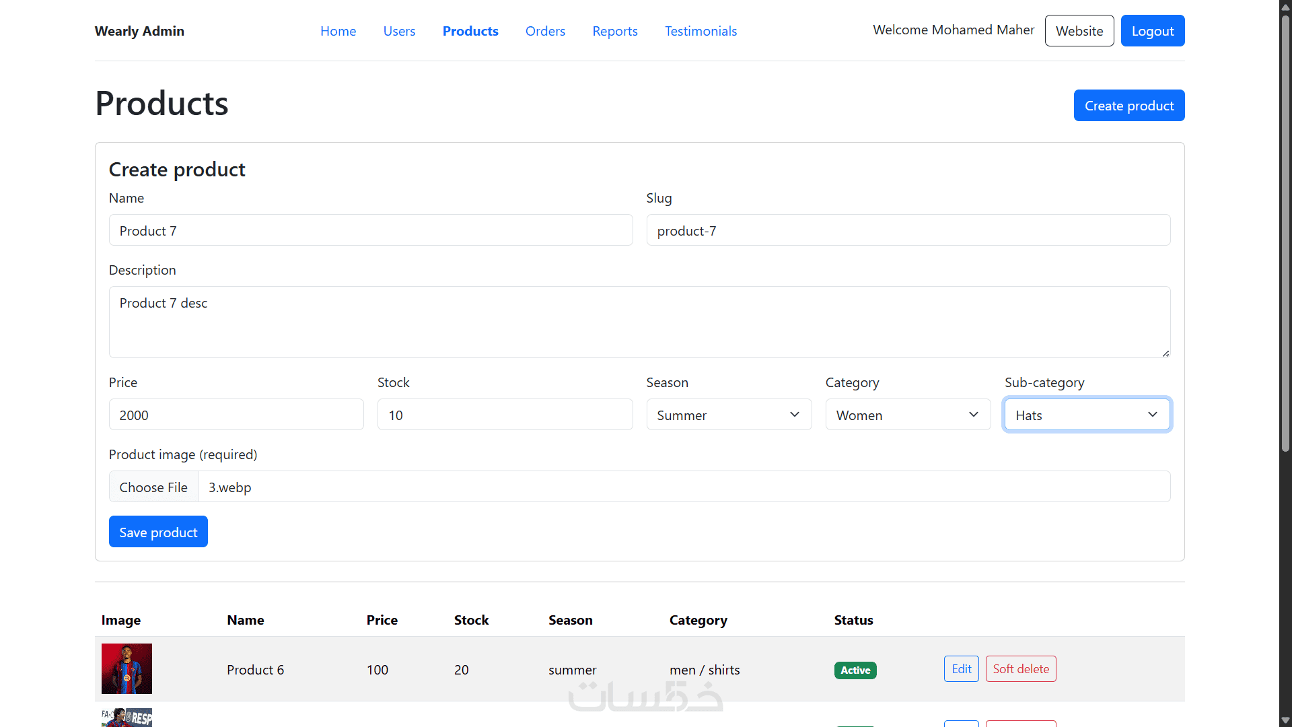Click Edit for Product 6
The image size is (1292, 727).
coord(961,668)
